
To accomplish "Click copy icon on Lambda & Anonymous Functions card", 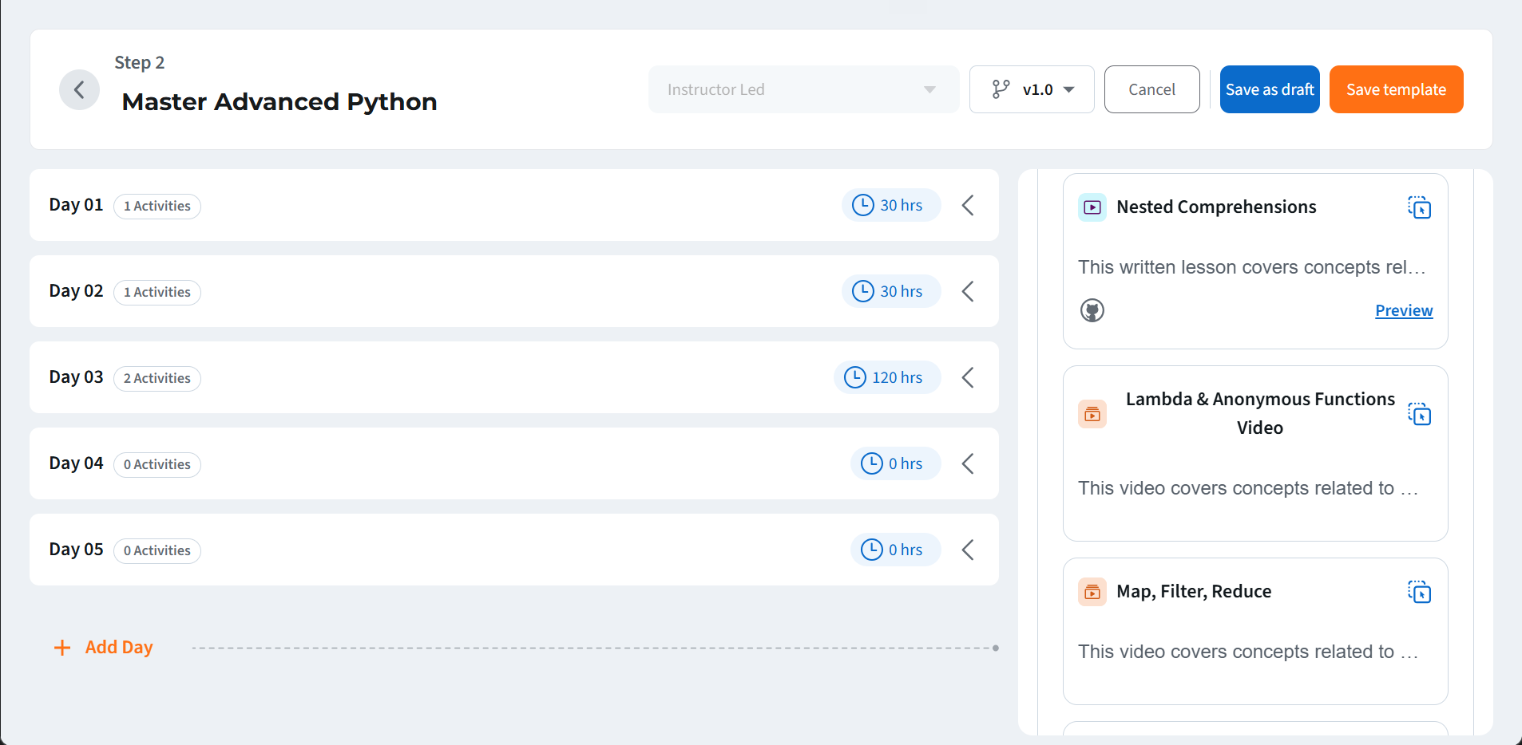I will point(1419,414).
